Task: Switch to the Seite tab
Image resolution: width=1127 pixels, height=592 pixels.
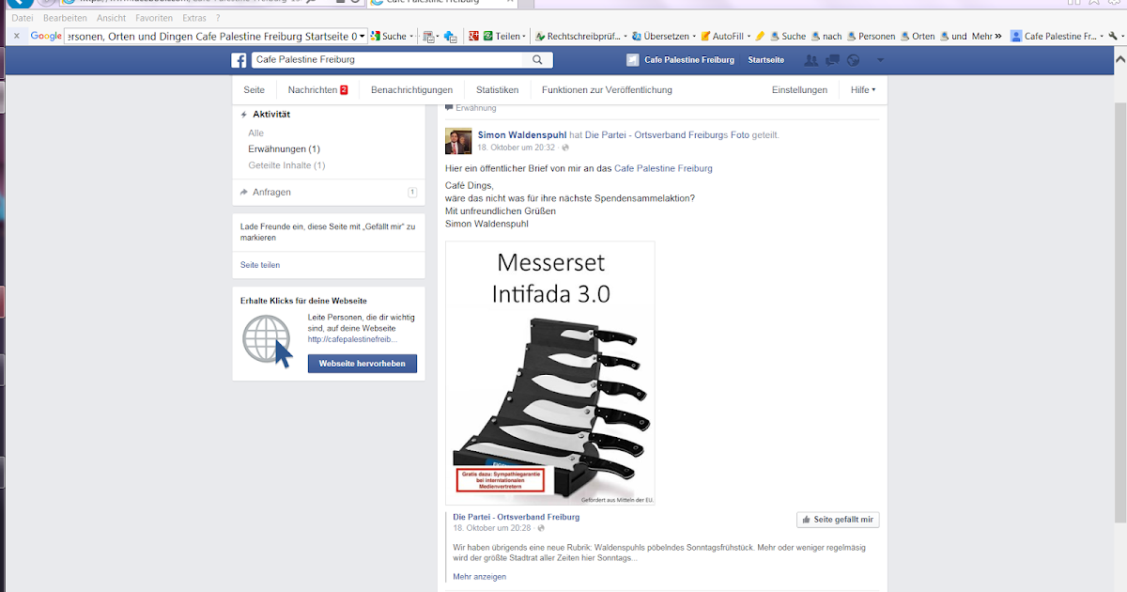Action: click(255, 90)
